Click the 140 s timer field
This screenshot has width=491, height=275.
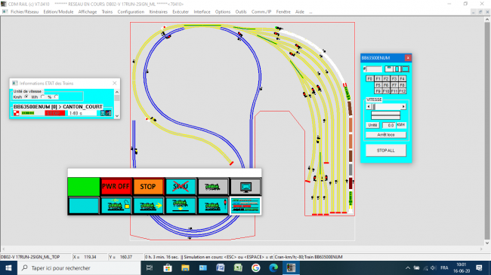tap(82, 113)
